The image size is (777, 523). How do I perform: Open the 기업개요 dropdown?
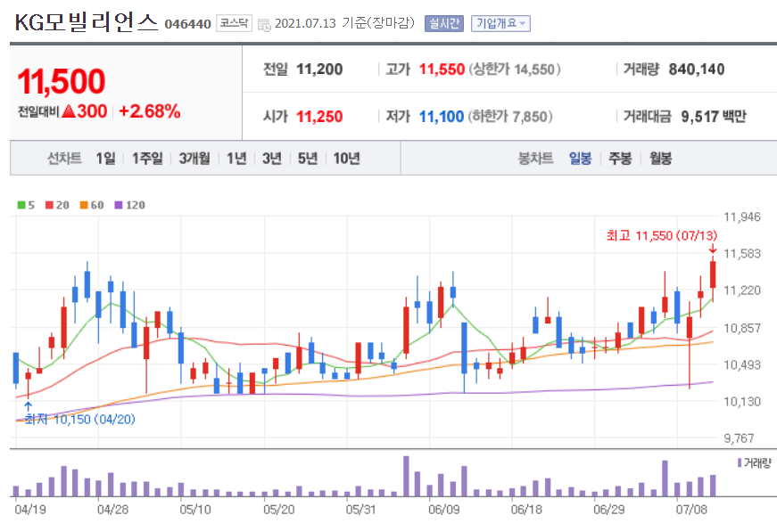click(x=500, y=23)
